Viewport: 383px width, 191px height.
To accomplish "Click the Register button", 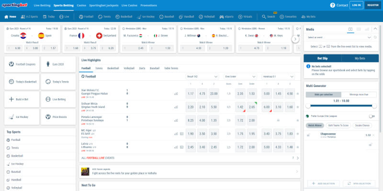I will tap(373, 5).
